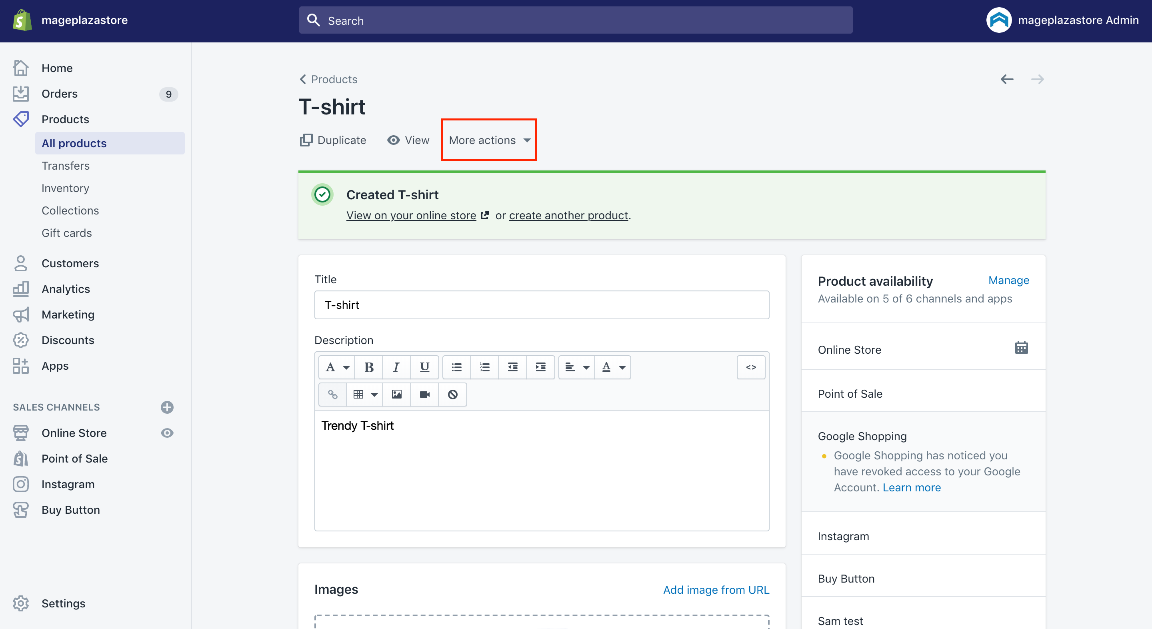Select the Products menu item
1152x629 pixels.
pyautogui.click(x=64, y=118)
